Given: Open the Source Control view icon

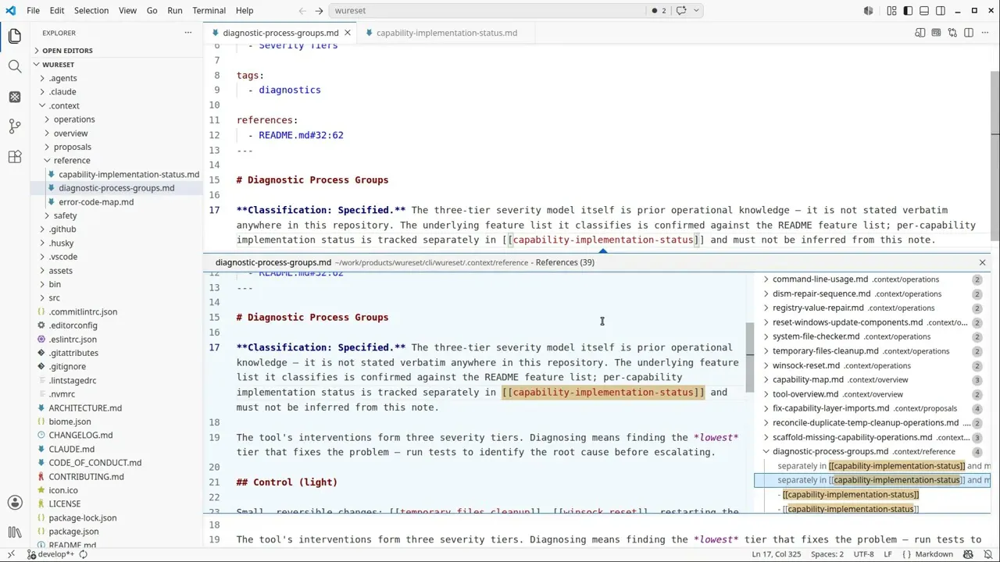Looking at the screenshot, I should coord(15,126).
